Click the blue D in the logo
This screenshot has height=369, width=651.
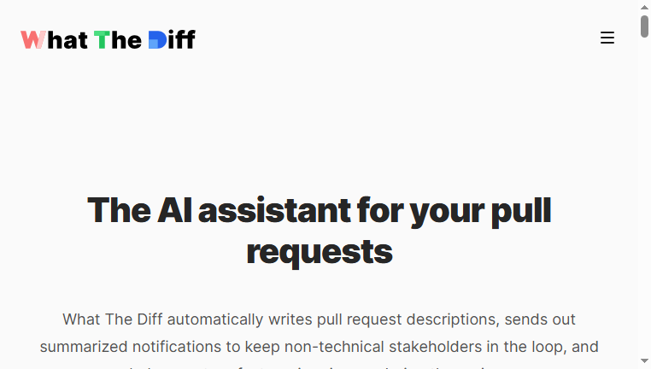coord(157,40)
